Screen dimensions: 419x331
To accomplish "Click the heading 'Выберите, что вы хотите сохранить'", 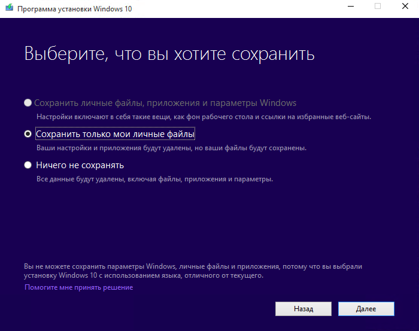I will click(169, 54).
